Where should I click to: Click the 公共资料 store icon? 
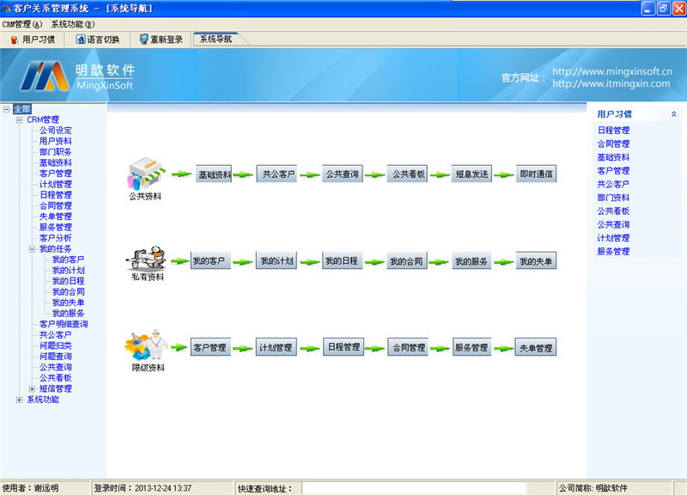pos(146,174)
